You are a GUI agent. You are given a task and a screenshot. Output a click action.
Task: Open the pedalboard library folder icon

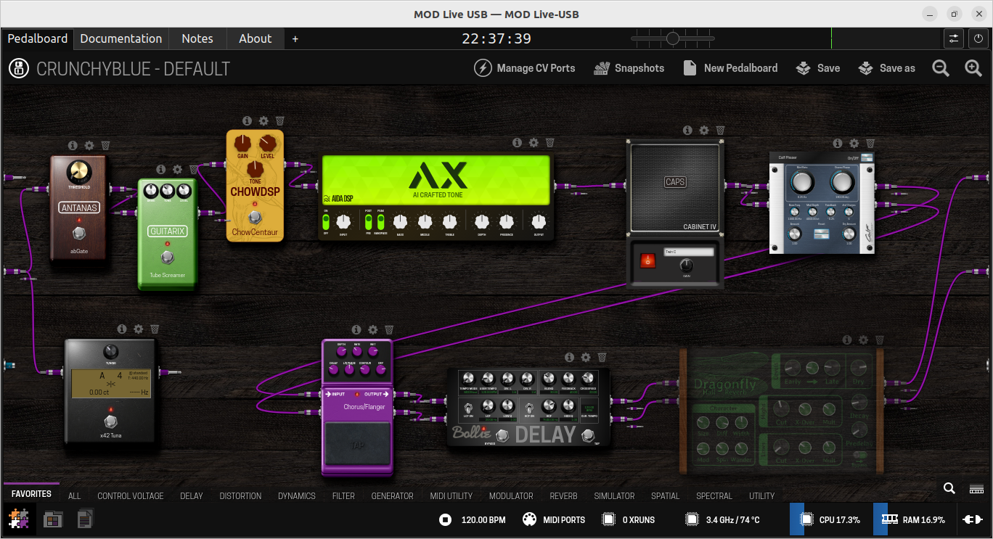[52, 519]
